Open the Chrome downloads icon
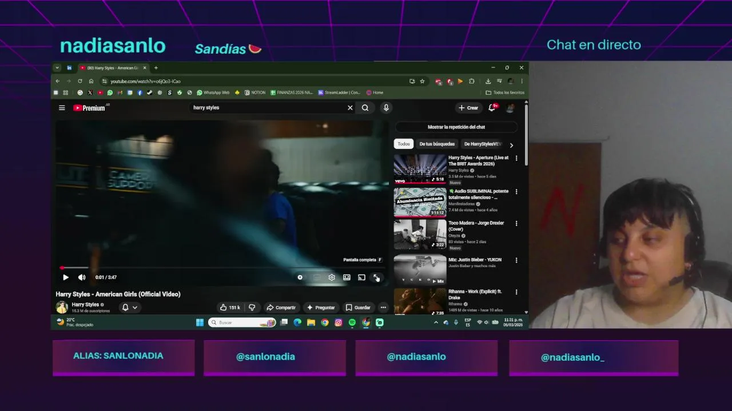Viewport: 732px width, 411px height. pyautogui.click(x=488, y=81)
